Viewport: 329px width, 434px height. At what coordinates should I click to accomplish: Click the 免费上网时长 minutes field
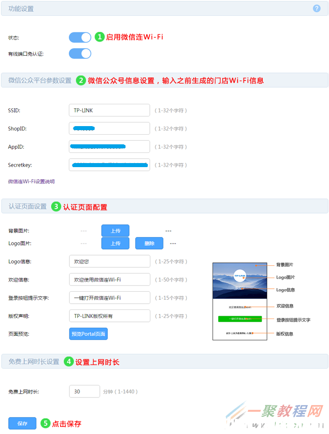point(85,391)
